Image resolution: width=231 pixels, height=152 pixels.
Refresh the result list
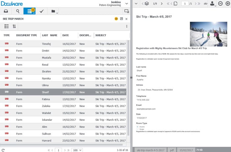tap(3, 150)
